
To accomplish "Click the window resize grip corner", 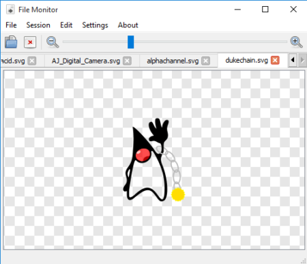I will tap(304, 261).
